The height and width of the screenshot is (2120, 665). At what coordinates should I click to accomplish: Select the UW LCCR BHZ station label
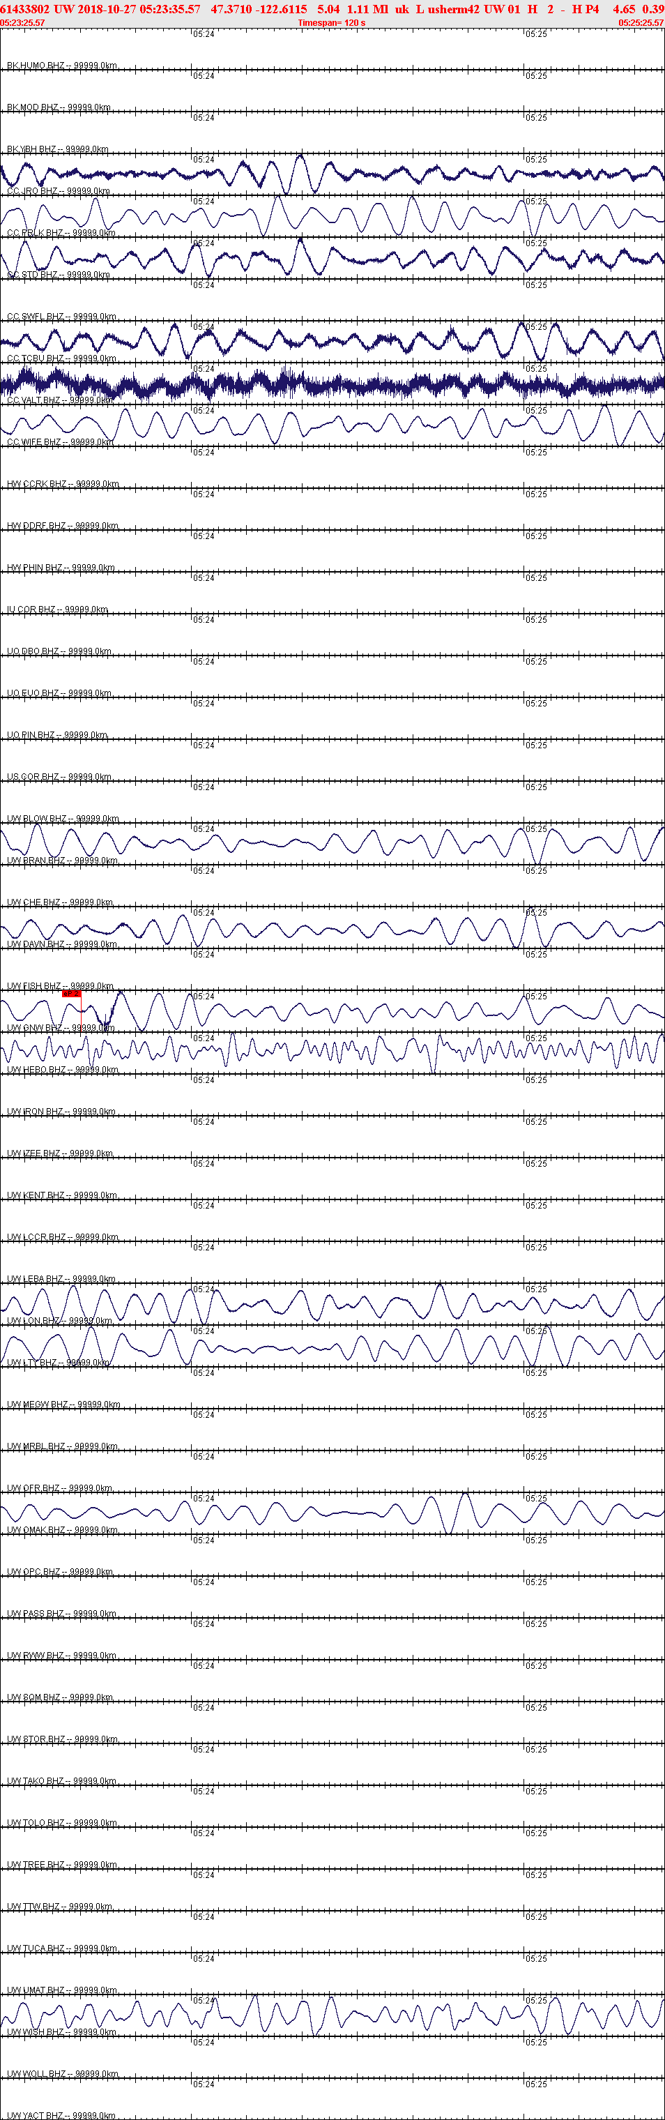tap(63, 1238)
